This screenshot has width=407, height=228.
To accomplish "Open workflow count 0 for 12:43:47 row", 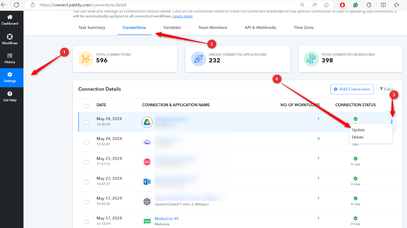I will point(318,138).
